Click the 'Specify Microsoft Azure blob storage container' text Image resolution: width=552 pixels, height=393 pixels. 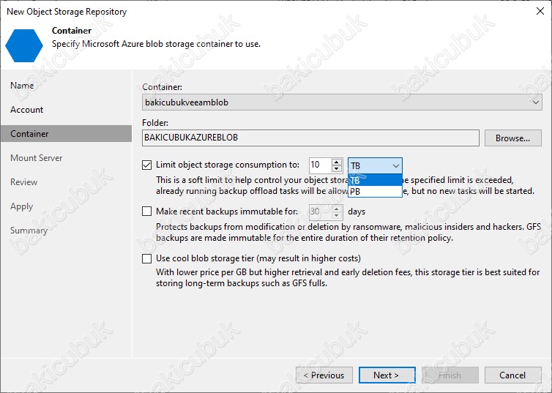(x=157, y=44)
